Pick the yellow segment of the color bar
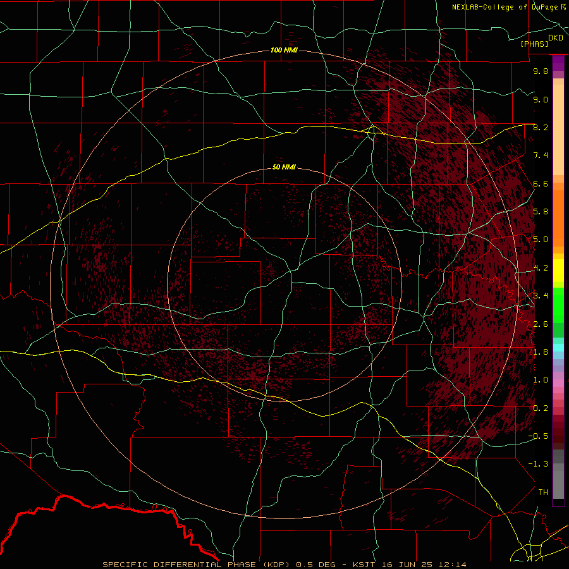 coord(558,271)
